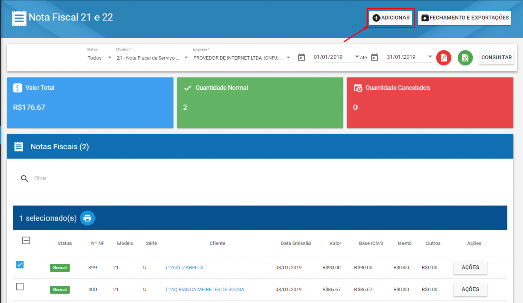523x303 pixels.
Task: Open FECHAMENTO E EXPORTAÇÕES
Action: [x=465, y=18]
